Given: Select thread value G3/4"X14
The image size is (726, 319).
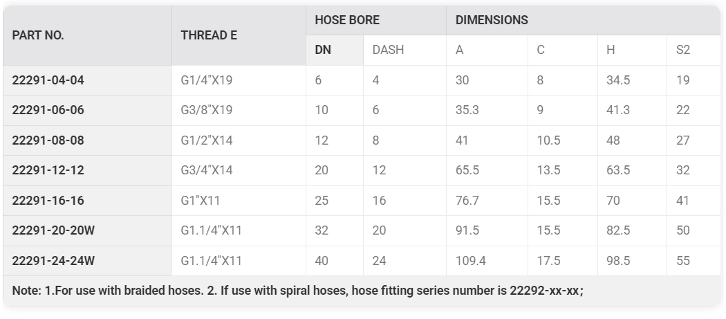Looking at the screenshot, I should click(x=207, y=170).
